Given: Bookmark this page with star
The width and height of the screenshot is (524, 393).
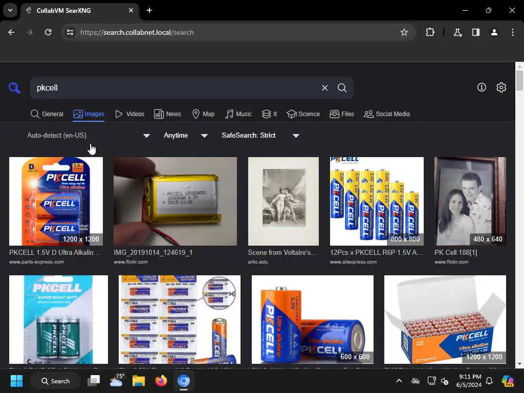Looking at the screenshot, I should (404, 32).
